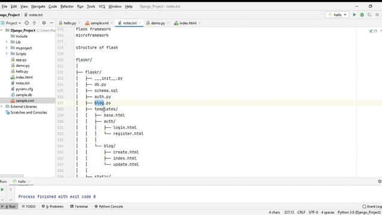382x215 pixels.
Task: Click the Debug bug icon in toolbar
Action: pos(362,15)
